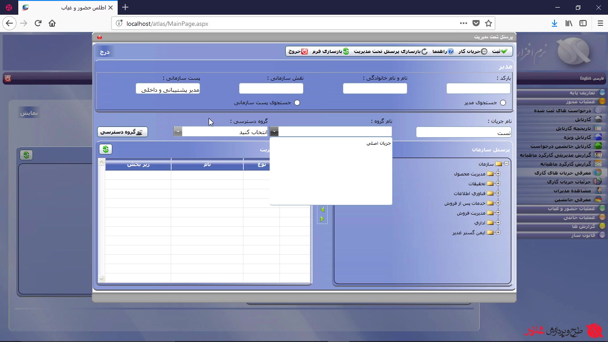
Task: Switch the language to فارسی
Action: tap(598, 78)
